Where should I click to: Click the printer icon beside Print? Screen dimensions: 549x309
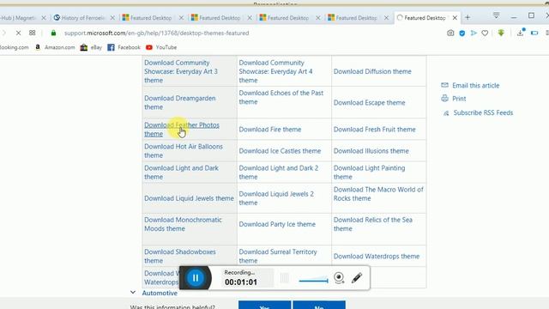(x=444, y=99)
